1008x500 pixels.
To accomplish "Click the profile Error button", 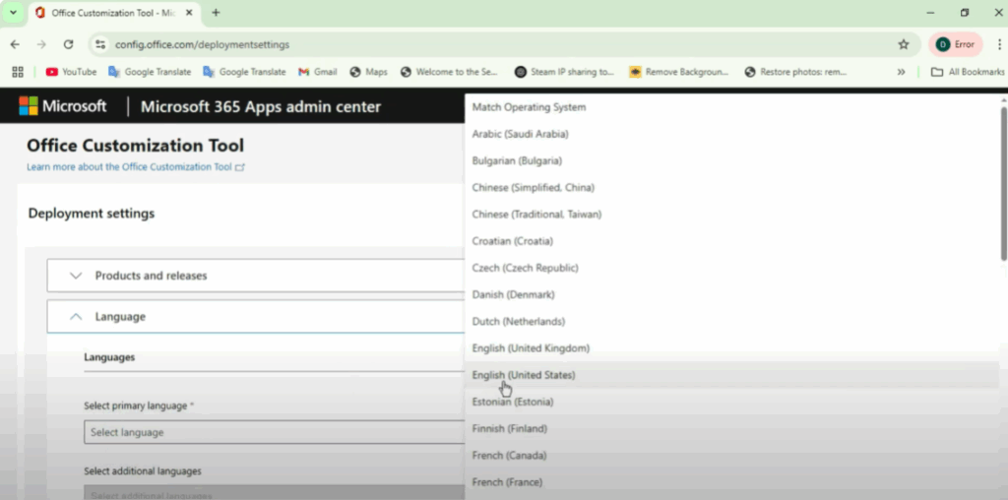I will coord(955,44).
